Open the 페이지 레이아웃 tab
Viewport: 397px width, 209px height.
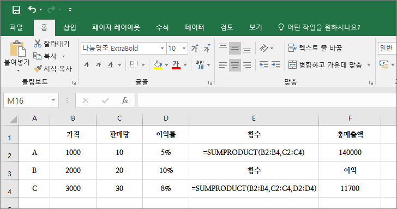point(116,27)
